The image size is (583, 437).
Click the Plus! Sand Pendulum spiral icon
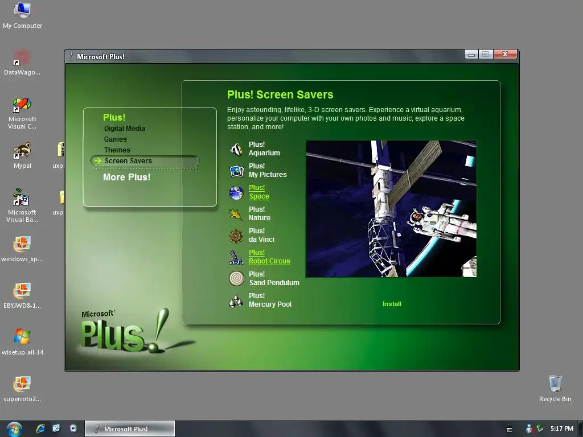click(236, 278)
